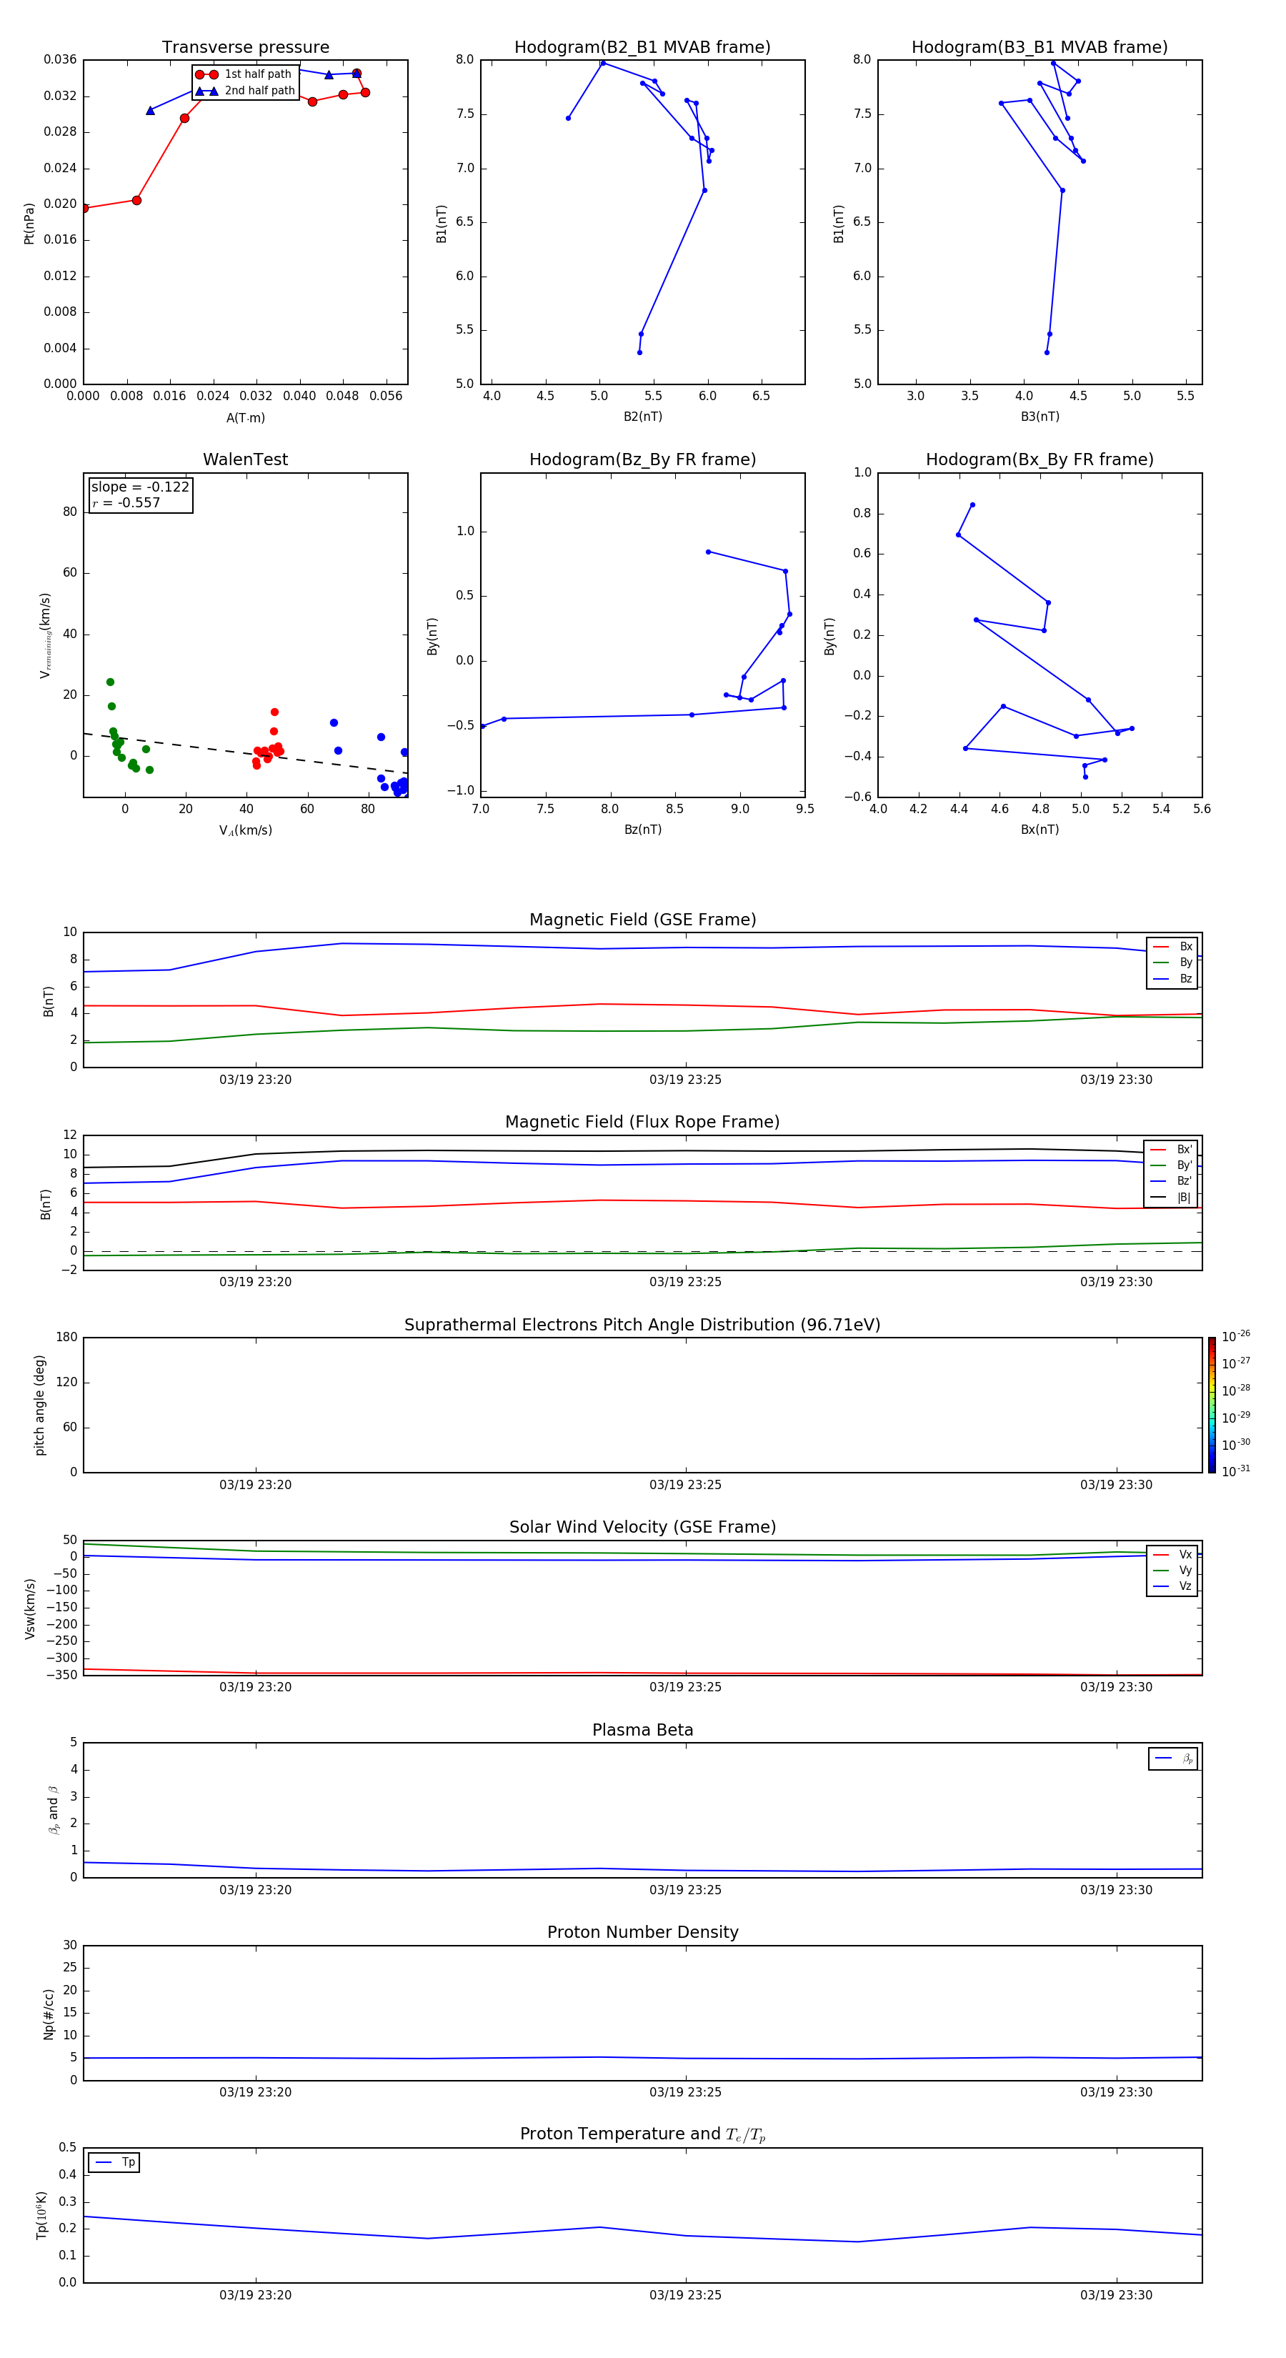The height and width of the screenshot is (2358, 1286).
Task: Click the 'Hodogram(Bx_By FR frame)' title
Action: [x=1040, y=459]
